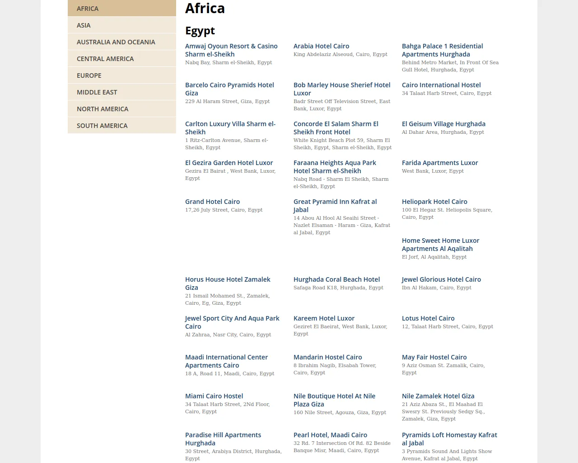Visit Barcelo Cairo Pyramids Hotel Giza page

click(229, 89)
